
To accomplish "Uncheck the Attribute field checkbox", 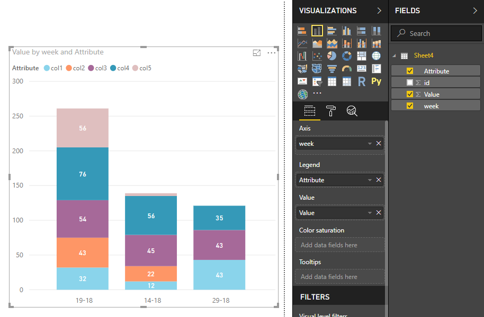I will (410, 71).
